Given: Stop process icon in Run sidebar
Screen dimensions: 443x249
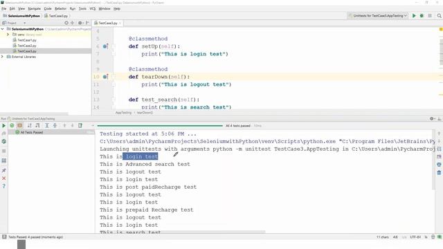Looking at the screenshot, I should pyautogui.click(x=4, y=151).
